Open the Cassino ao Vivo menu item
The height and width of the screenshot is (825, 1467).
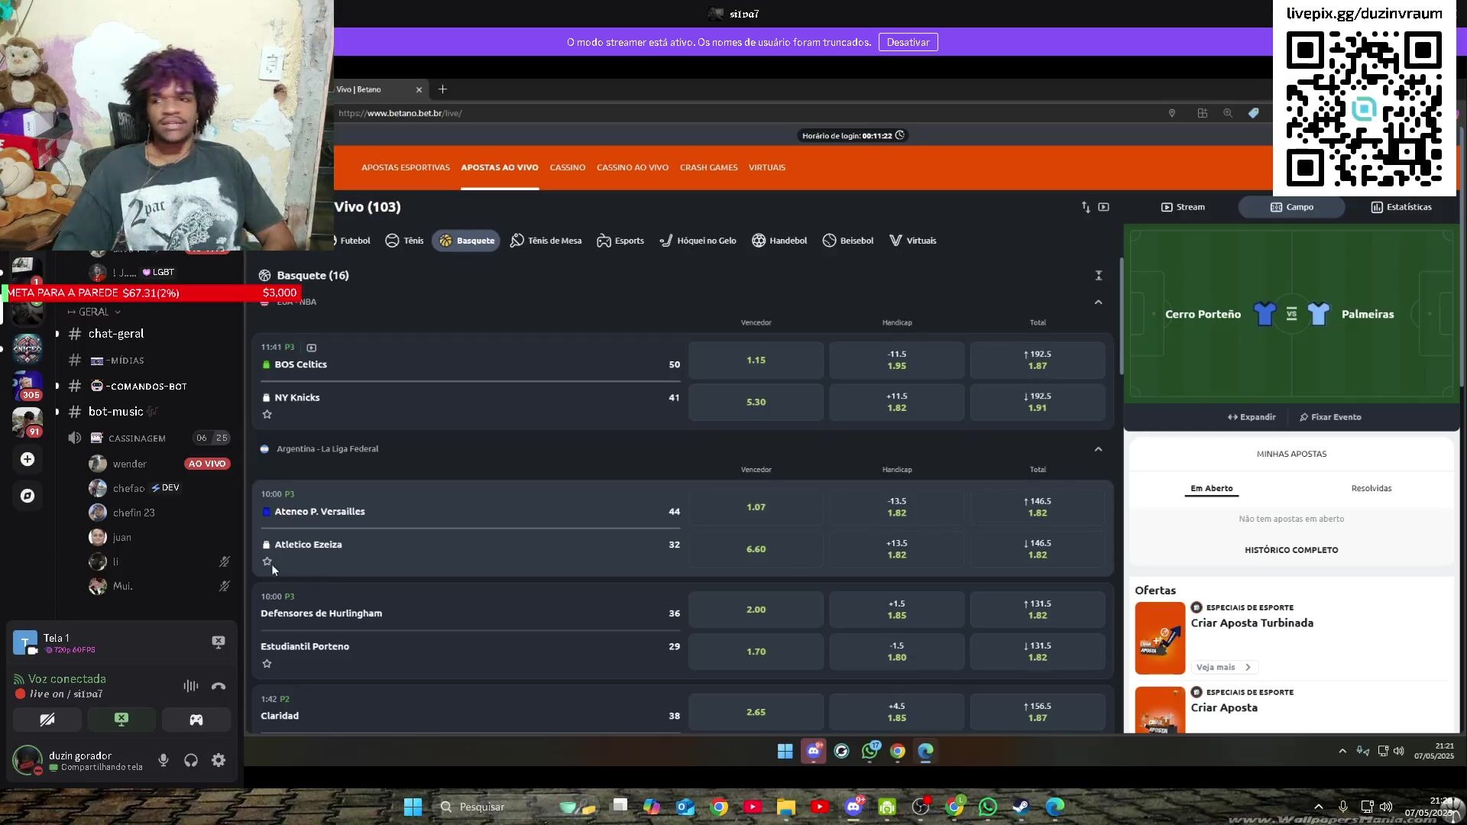[633, 167]
